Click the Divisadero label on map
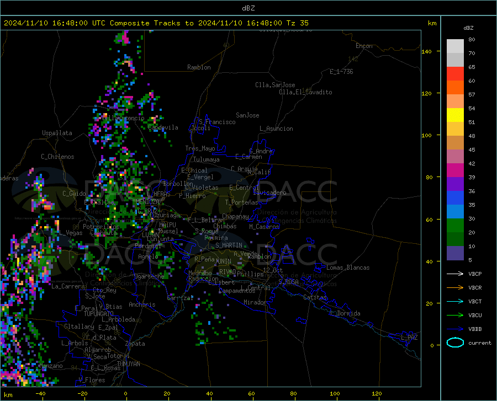Viewport: 497px width, 401px height. click(269, 193)
